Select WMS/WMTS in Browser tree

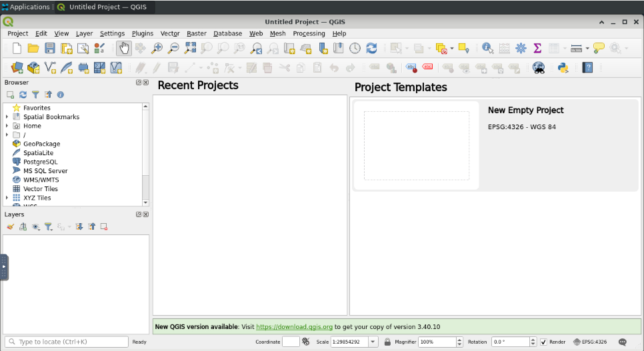coord(41,180)
